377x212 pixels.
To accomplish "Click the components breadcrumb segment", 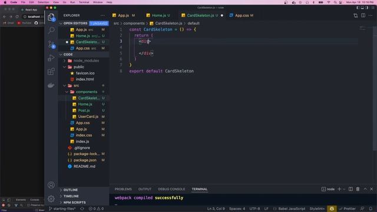I will (x=134, y=24).
